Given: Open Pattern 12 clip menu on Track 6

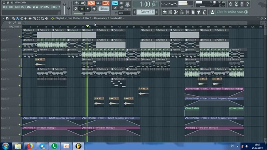Looking at the screenshot, I should click(x=112, y=79).
